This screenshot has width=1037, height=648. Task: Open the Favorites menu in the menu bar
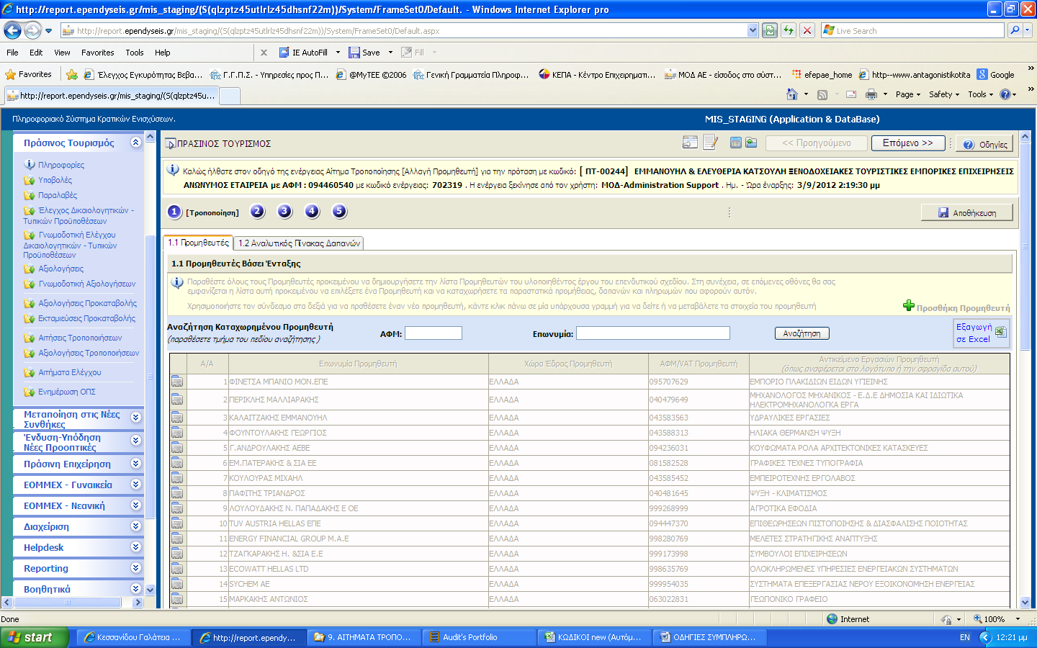[x=97, y=53]
